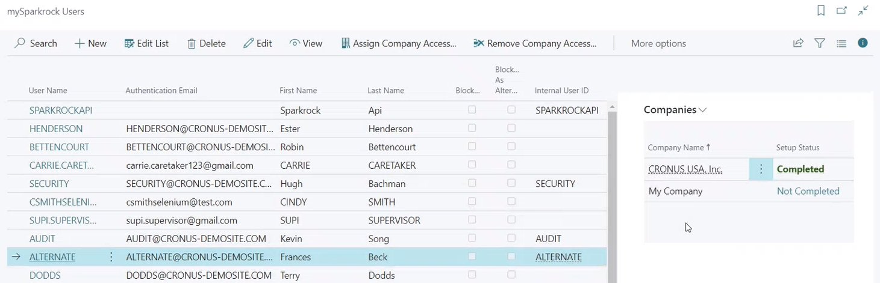880x283 pixels.
Task: Click First Name column header
Action: pyautogui.click(x=298, y=91)
